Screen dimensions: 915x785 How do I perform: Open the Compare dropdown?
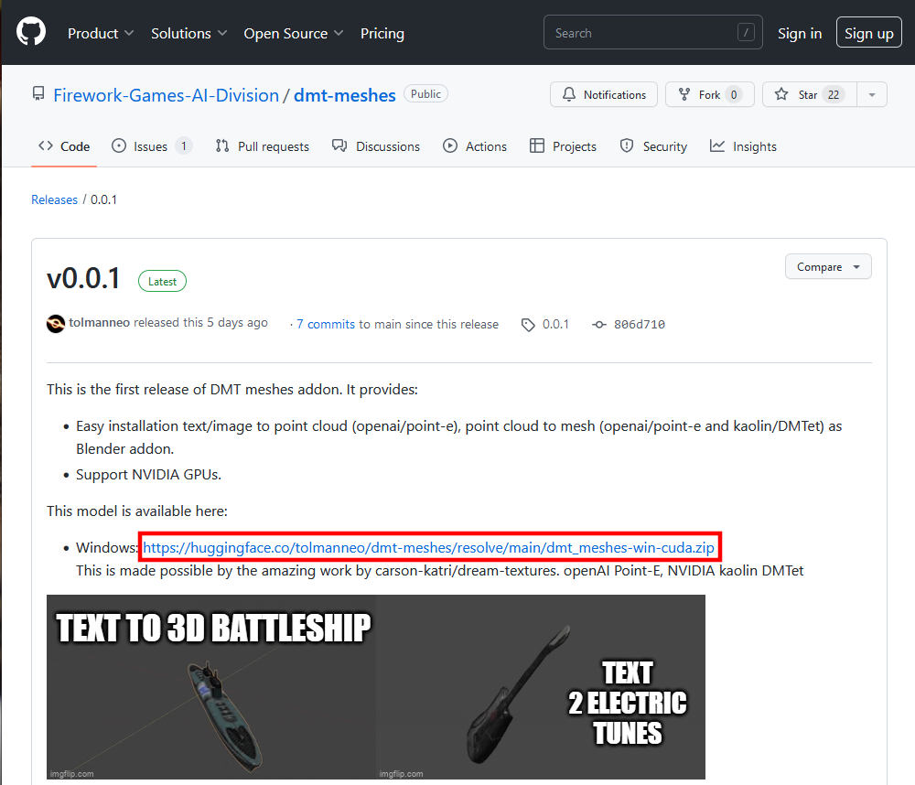click(828, 267)
